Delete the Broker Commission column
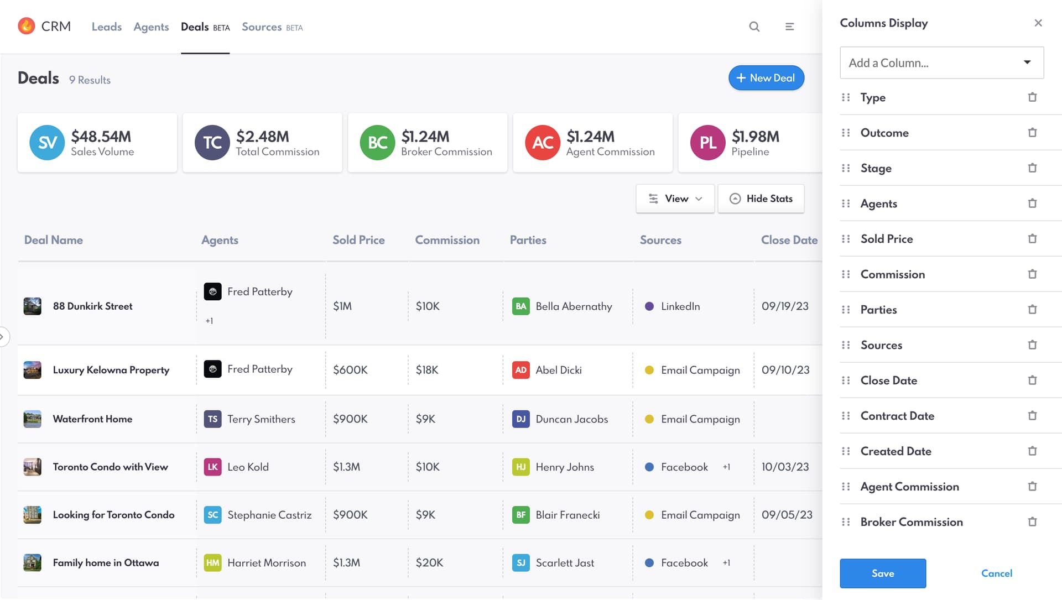This screenshot has width=1062, height=600. click(1032, 522)
